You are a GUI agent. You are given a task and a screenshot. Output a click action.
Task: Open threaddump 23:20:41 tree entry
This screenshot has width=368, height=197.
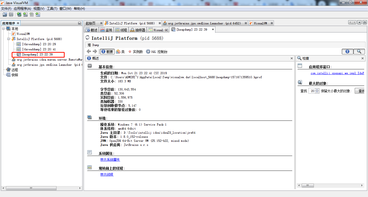click(36, 49)
